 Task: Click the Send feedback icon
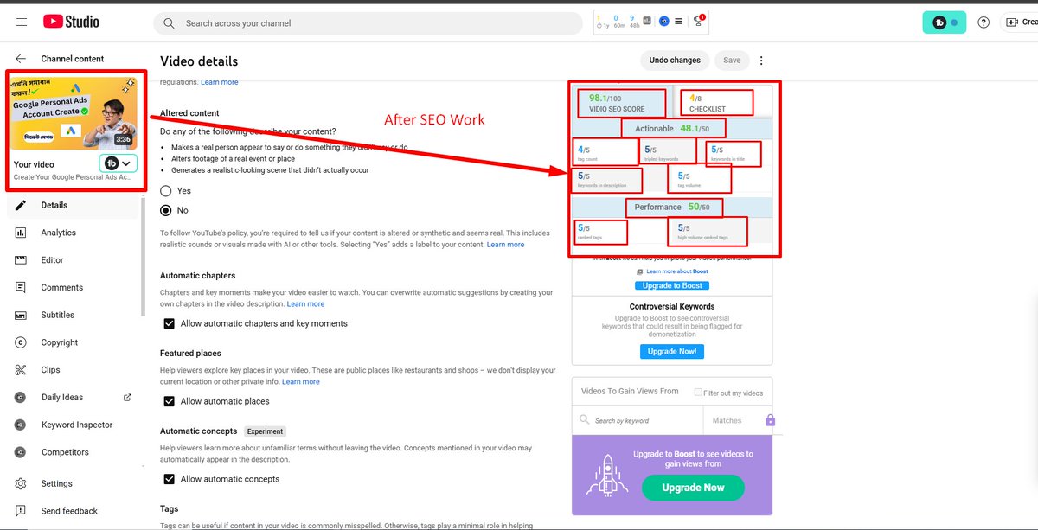(21, 511)
